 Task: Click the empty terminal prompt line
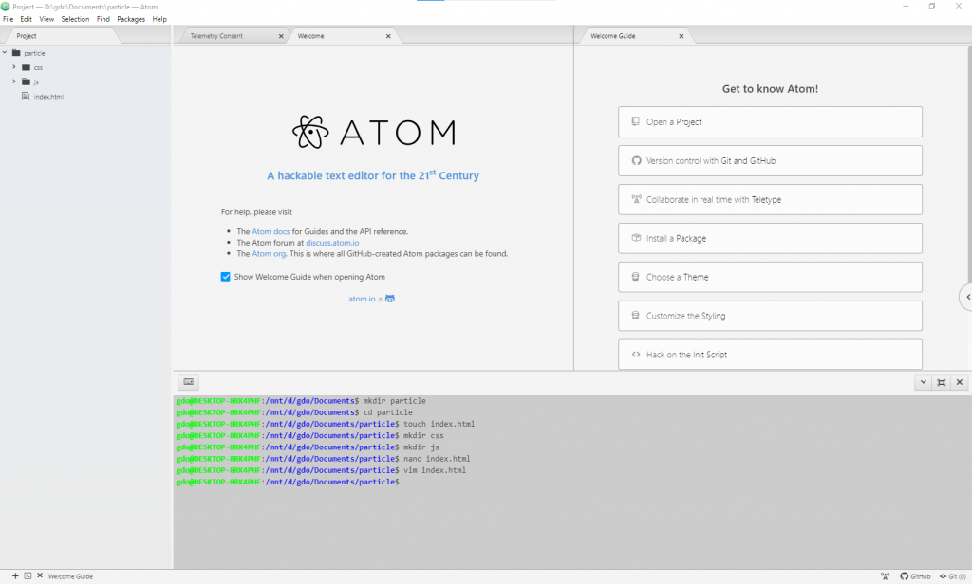[x=288, y=482]
